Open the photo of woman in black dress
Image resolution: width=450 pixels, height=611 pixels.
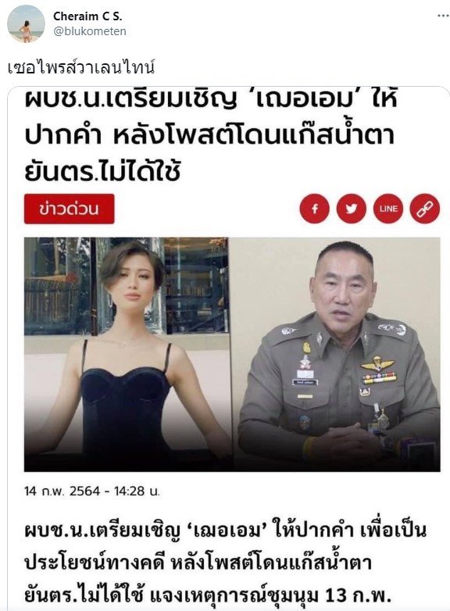pos(128,354)
